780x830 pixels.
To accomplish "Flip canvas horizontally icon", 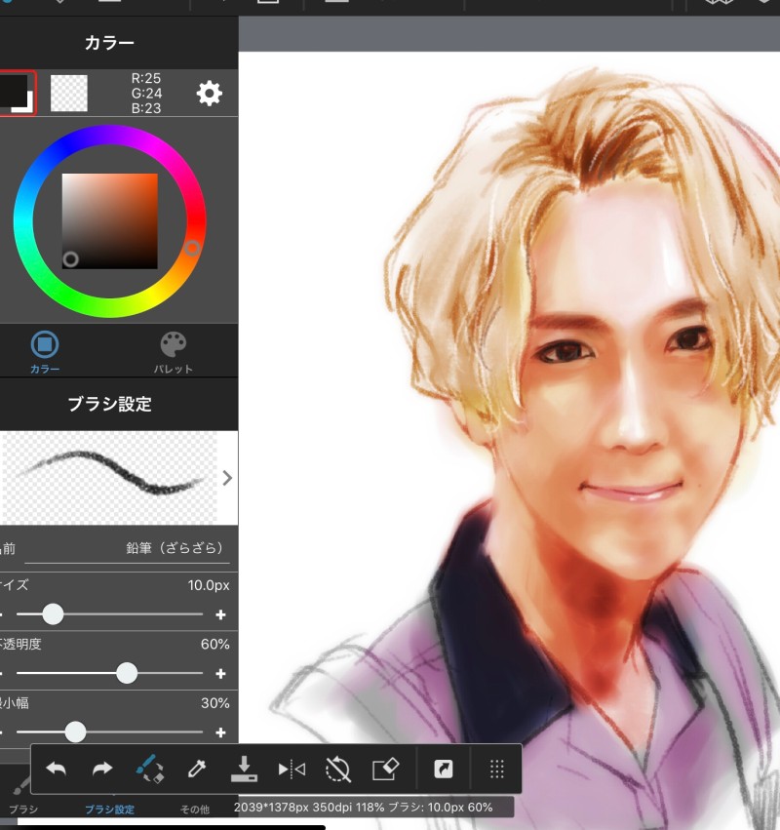I will [292, 769].
